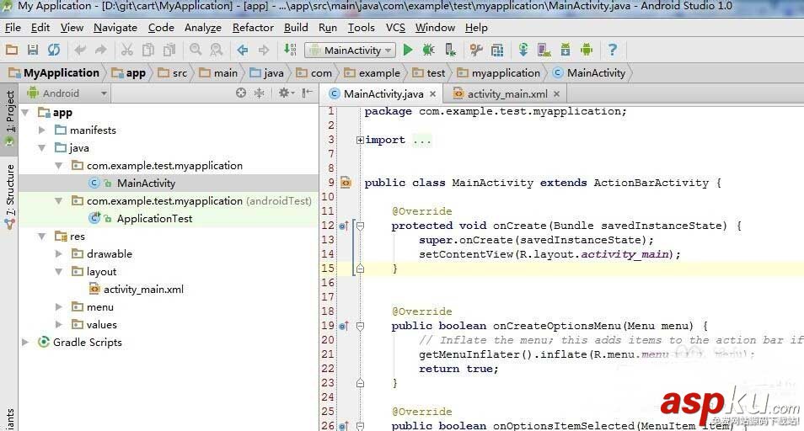Click Collapse All icon in Project panel
The height and width of the screenshot is (431, 804).
click(260, 93)
